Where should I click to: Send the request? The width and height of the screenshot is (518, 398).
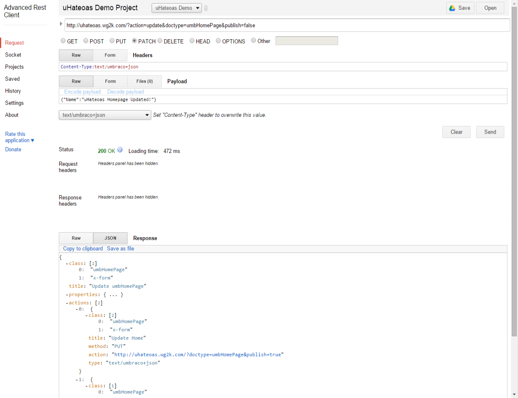pyautogui.click(x=490, y=132)
